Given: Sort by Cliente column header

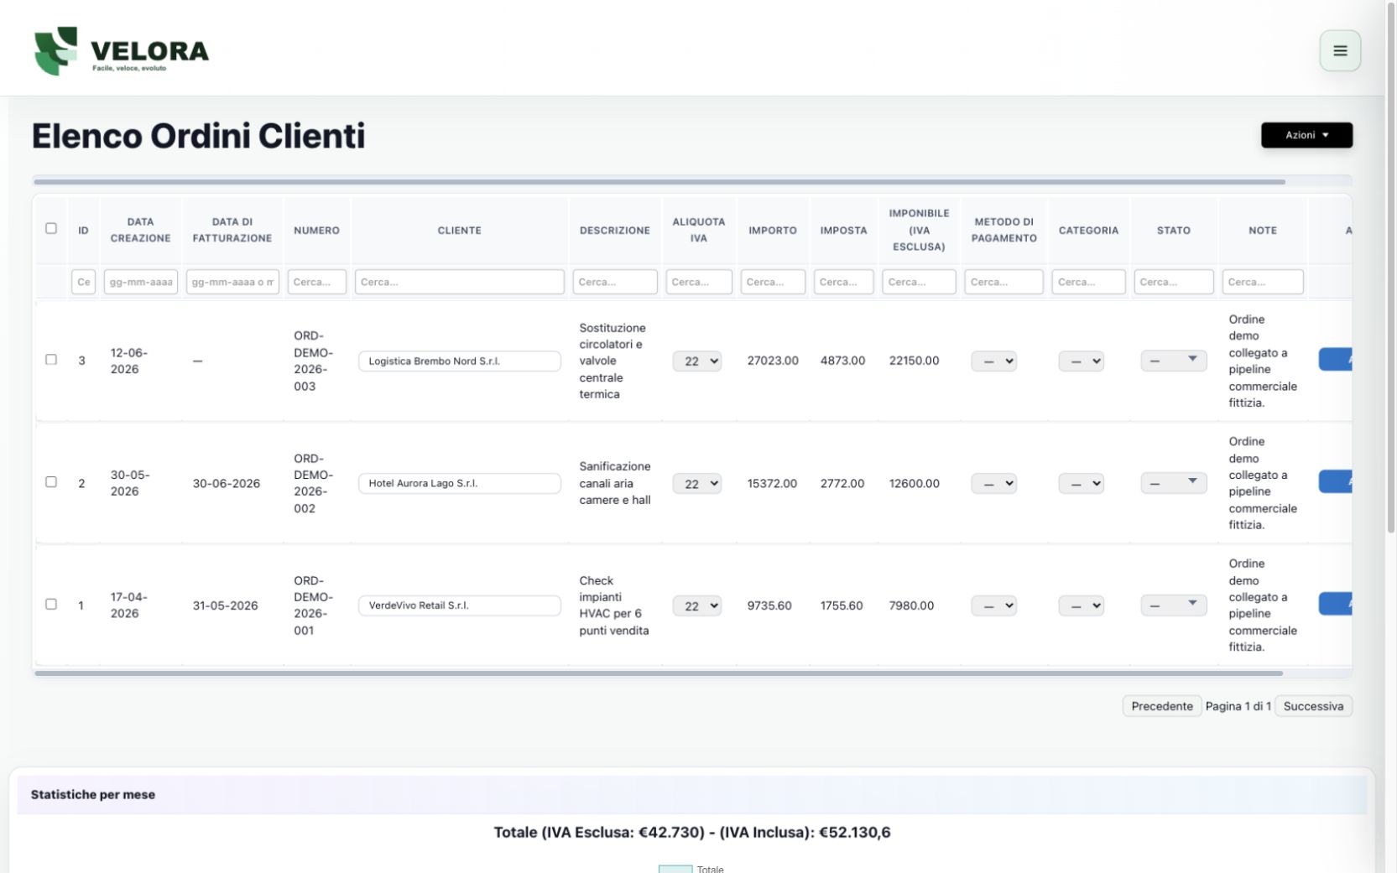Looking at the screenshot, I should pos(459,230).
